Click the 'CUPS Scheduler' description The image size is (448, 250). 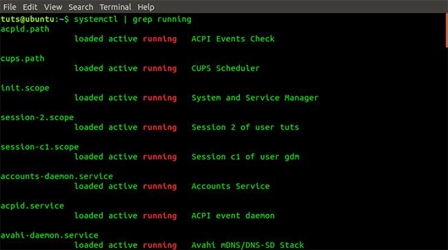pos(225,68)
